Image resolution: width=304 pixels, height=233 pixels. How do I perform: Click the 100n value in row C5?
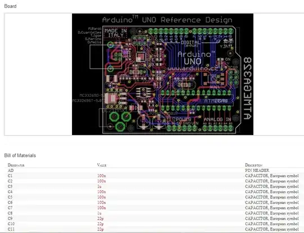point(101,197)
